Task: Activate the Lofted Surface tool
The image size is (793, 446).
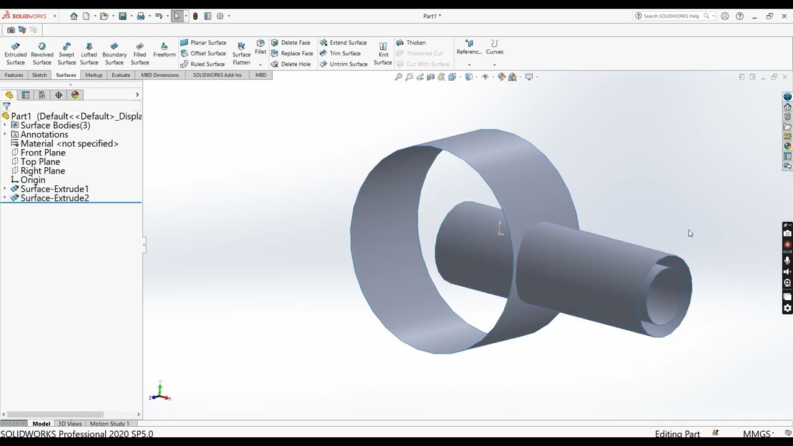Action: pyautogui.click(x=89, y=54)
